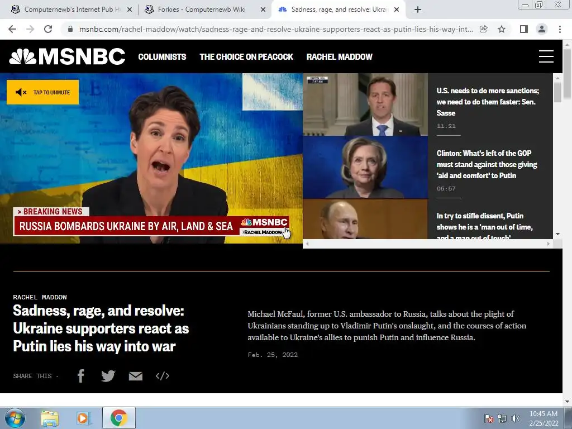The height and width of the screenshot is (429, 572).
Task: Open The Choice on Peacock
Action: click(246, 57)
